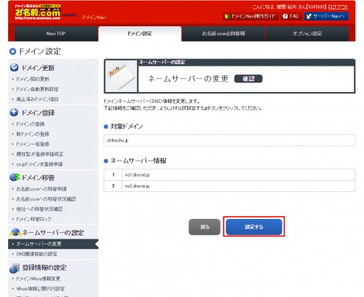Screen dimensions: 364x297
Task: Open the FAQ button
Action: 290,16
